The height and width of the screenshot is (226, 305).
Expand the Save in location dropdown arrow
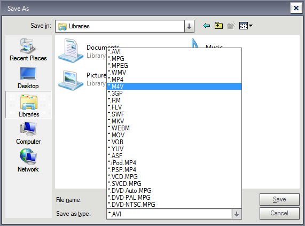189,26
